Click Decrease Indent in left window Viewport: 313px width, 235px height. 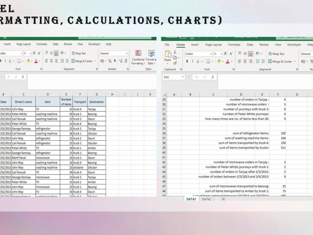[x=62, y=61]
